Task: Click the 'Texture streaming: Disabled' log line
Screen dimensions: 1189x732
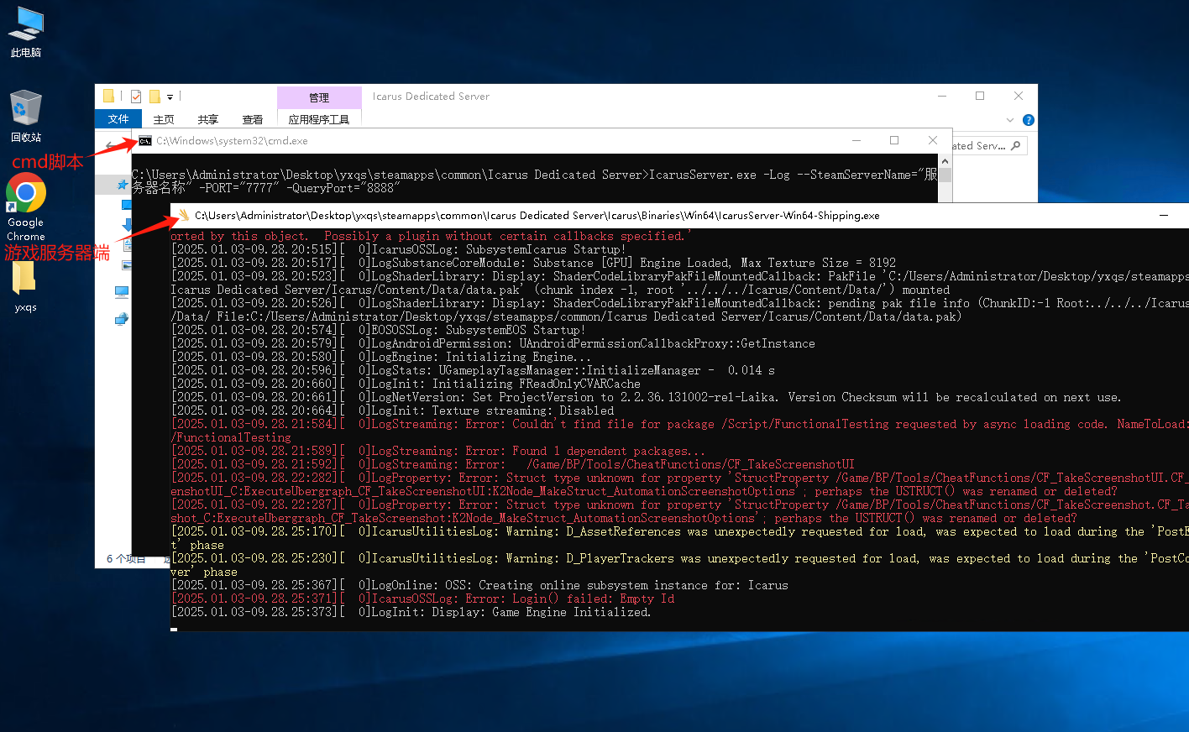Action: [x=392, y=410]
